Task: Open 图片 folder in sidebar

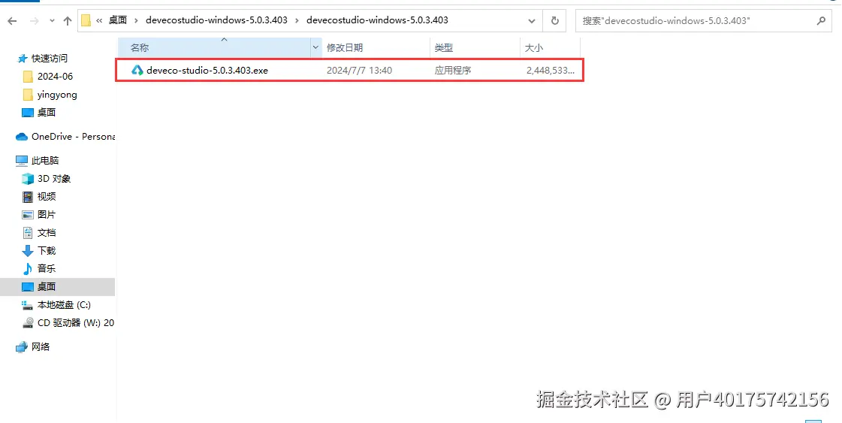Action: (x=46, y=214)
